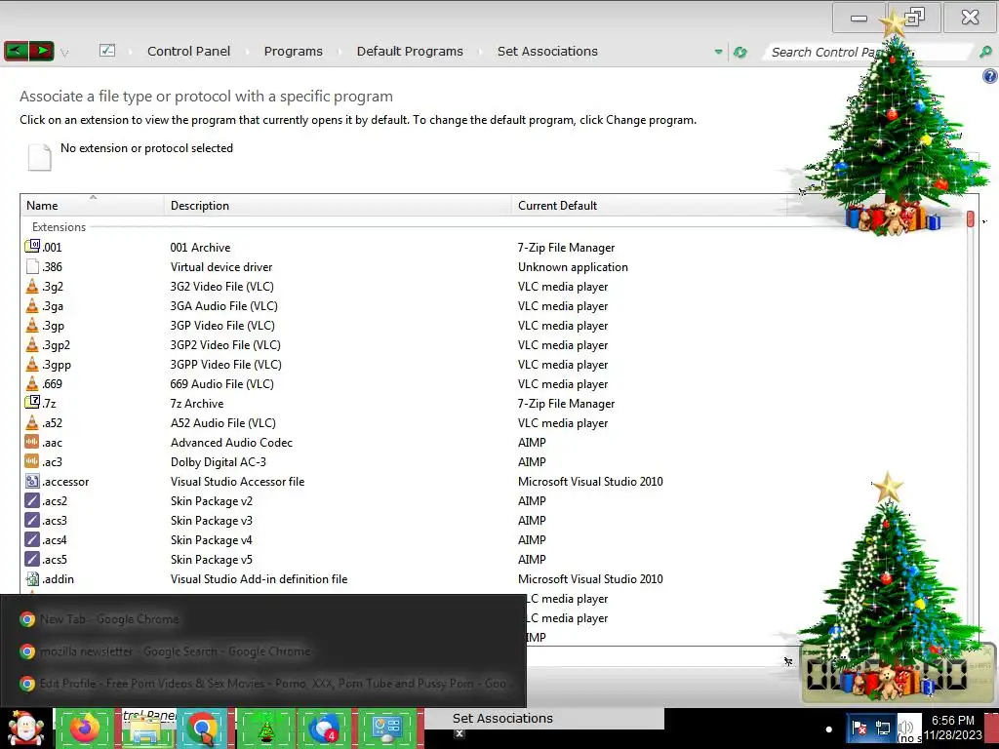Select the .ac3 AIMP icon

(32, 461)
